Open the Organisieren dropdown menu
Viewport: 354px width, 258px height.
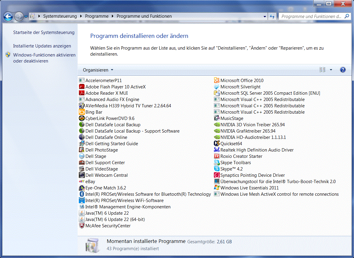point(98,70)
